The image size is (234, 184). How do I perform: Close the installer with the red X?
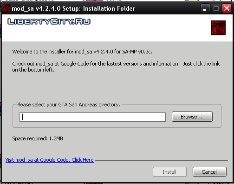pyautogui.click(x=227, y=8)
